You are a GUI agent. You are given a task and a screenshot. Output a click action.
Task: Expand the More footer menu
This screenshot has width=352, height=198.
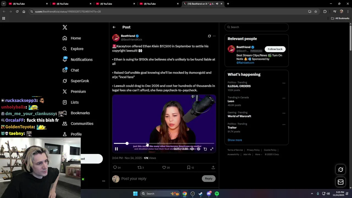[x=258, y=155]
